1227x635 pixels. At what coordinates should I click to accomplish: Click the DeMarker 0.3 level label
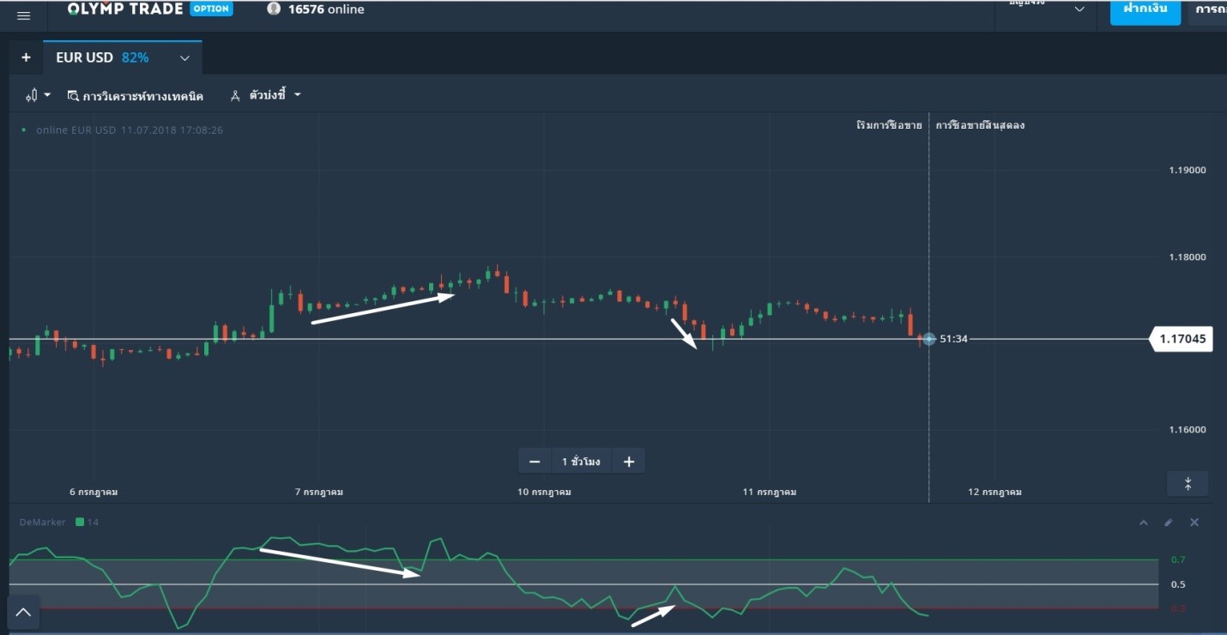click(1178, 609)
